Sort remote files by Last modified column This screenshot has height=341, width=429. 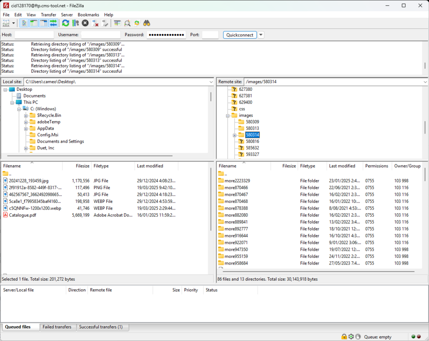click(342, 166)
